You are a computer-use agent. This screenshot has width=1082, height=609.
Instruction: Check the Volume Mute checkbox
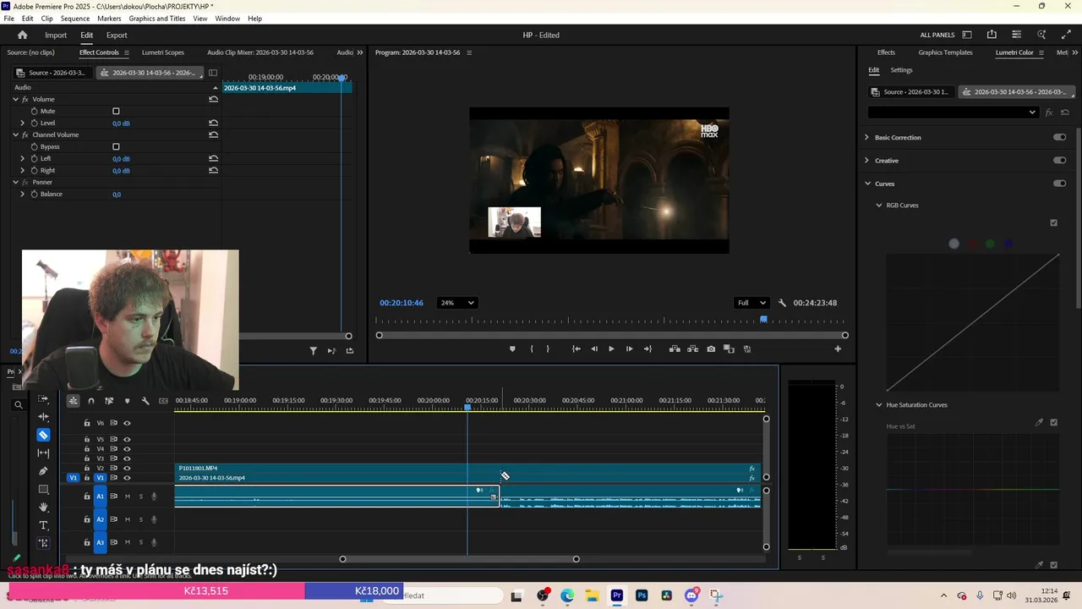(x=116, y=111)
